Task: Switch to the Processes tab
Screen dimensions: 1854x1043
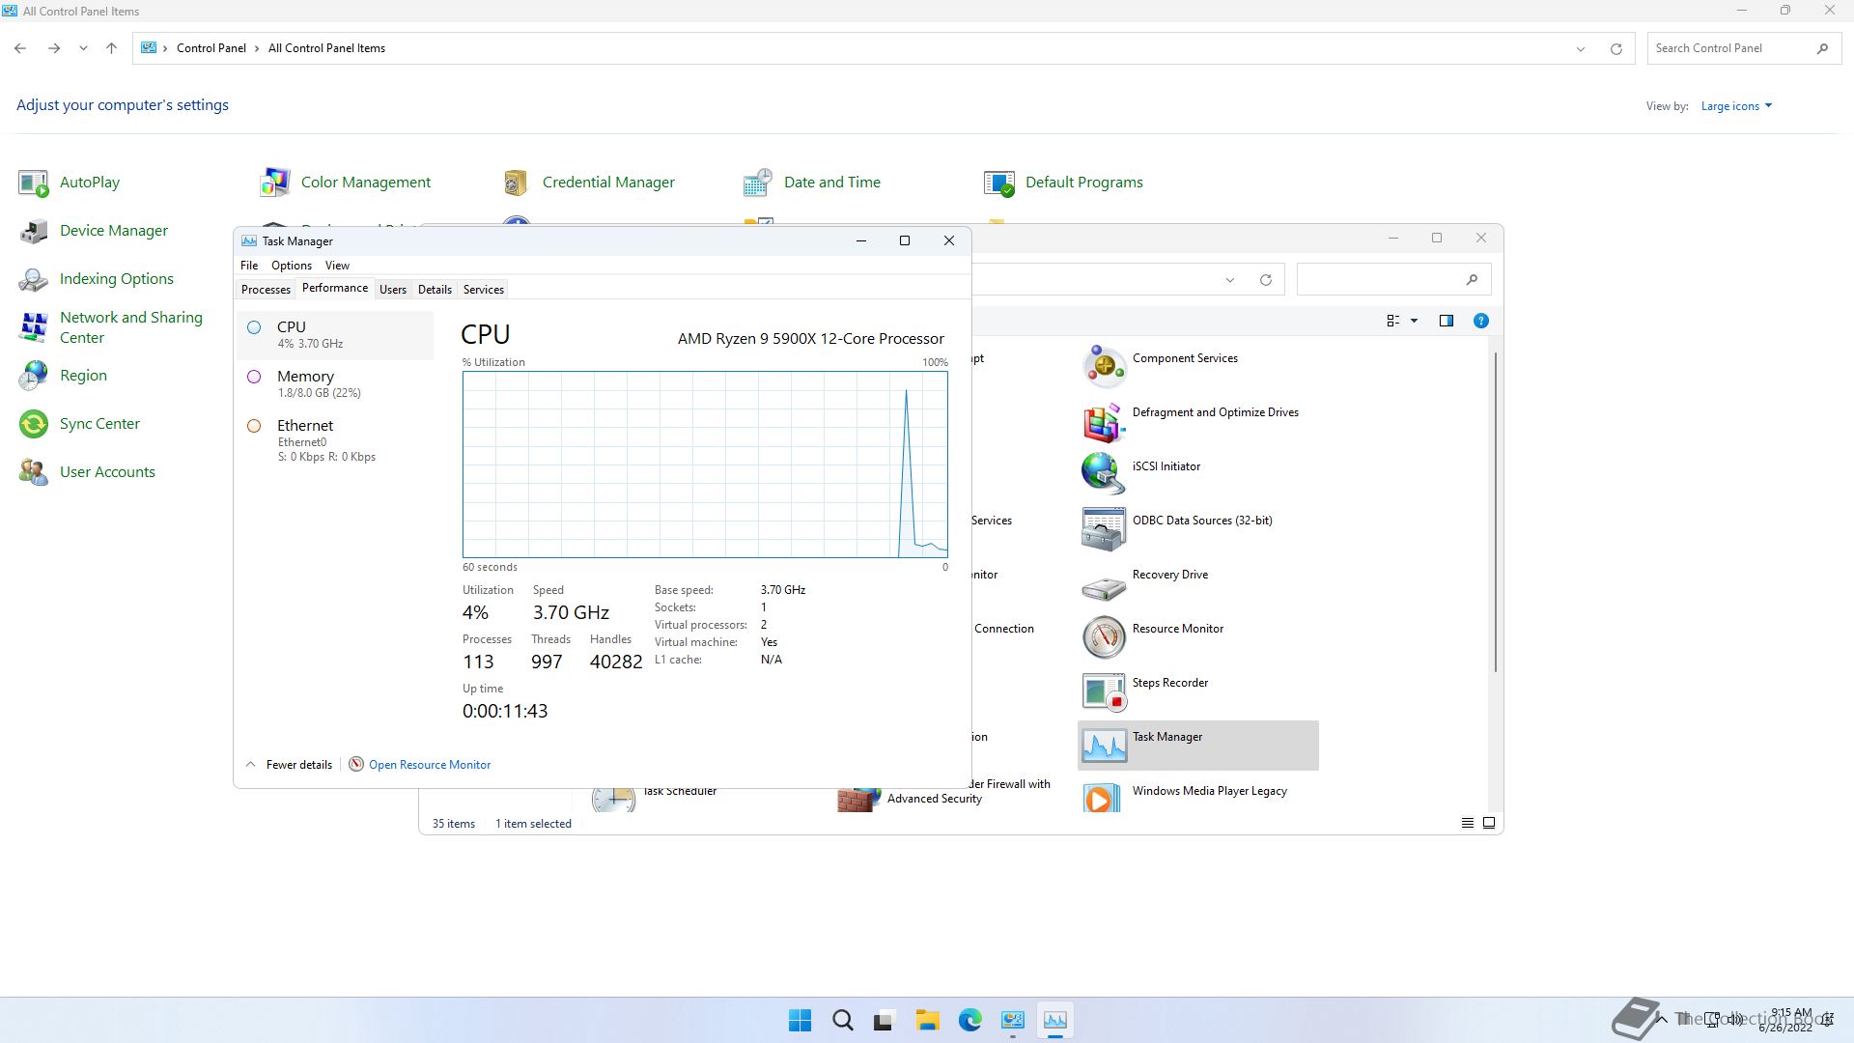Action: click(266, 290)
